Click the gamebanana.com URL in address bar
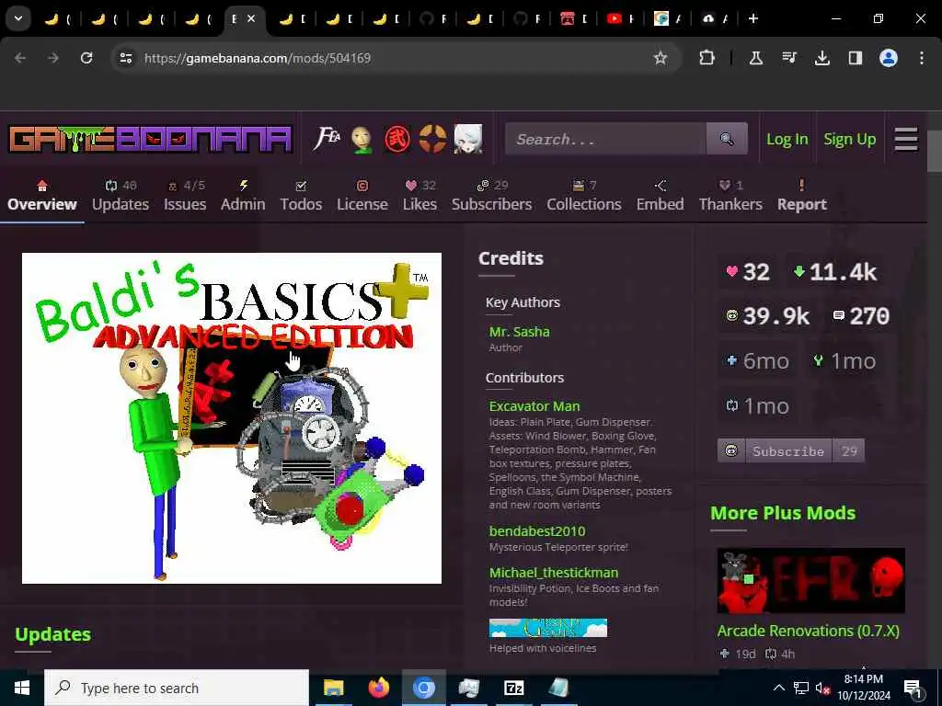 click(258, 58)
